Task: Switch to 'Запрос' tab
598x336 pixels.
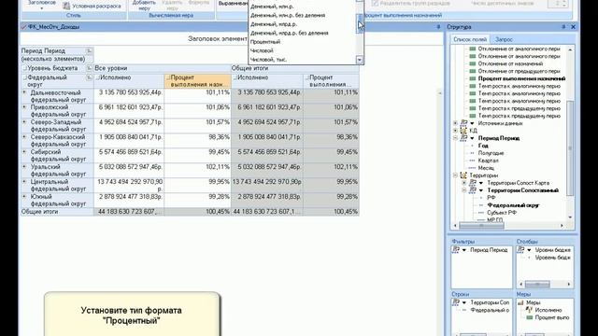Action: click(504, 39)
